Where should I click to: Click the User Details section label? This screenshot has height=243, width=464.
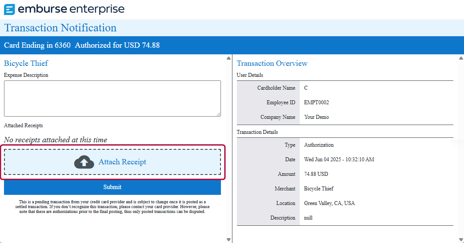[250, 75]
